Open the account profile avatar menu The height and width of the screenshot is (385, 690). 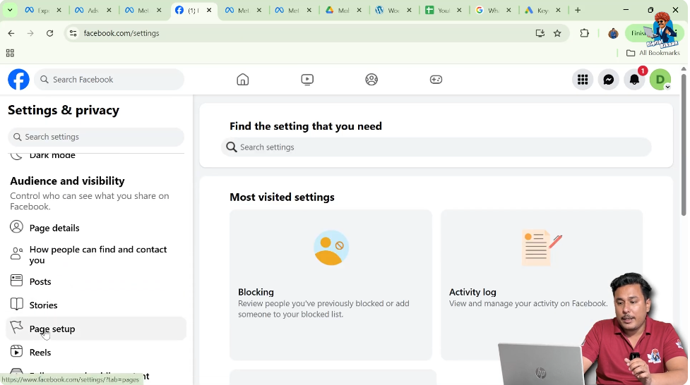pyautogui.click(x=660, y=80)
